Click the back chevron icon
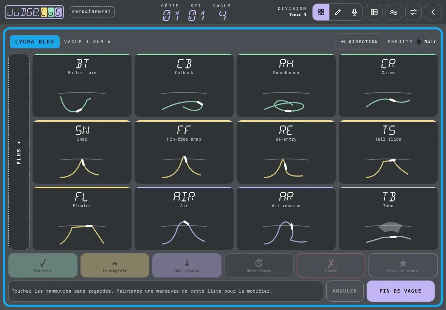The width and height of the screenshot is (446, 310). click(433, 12)
